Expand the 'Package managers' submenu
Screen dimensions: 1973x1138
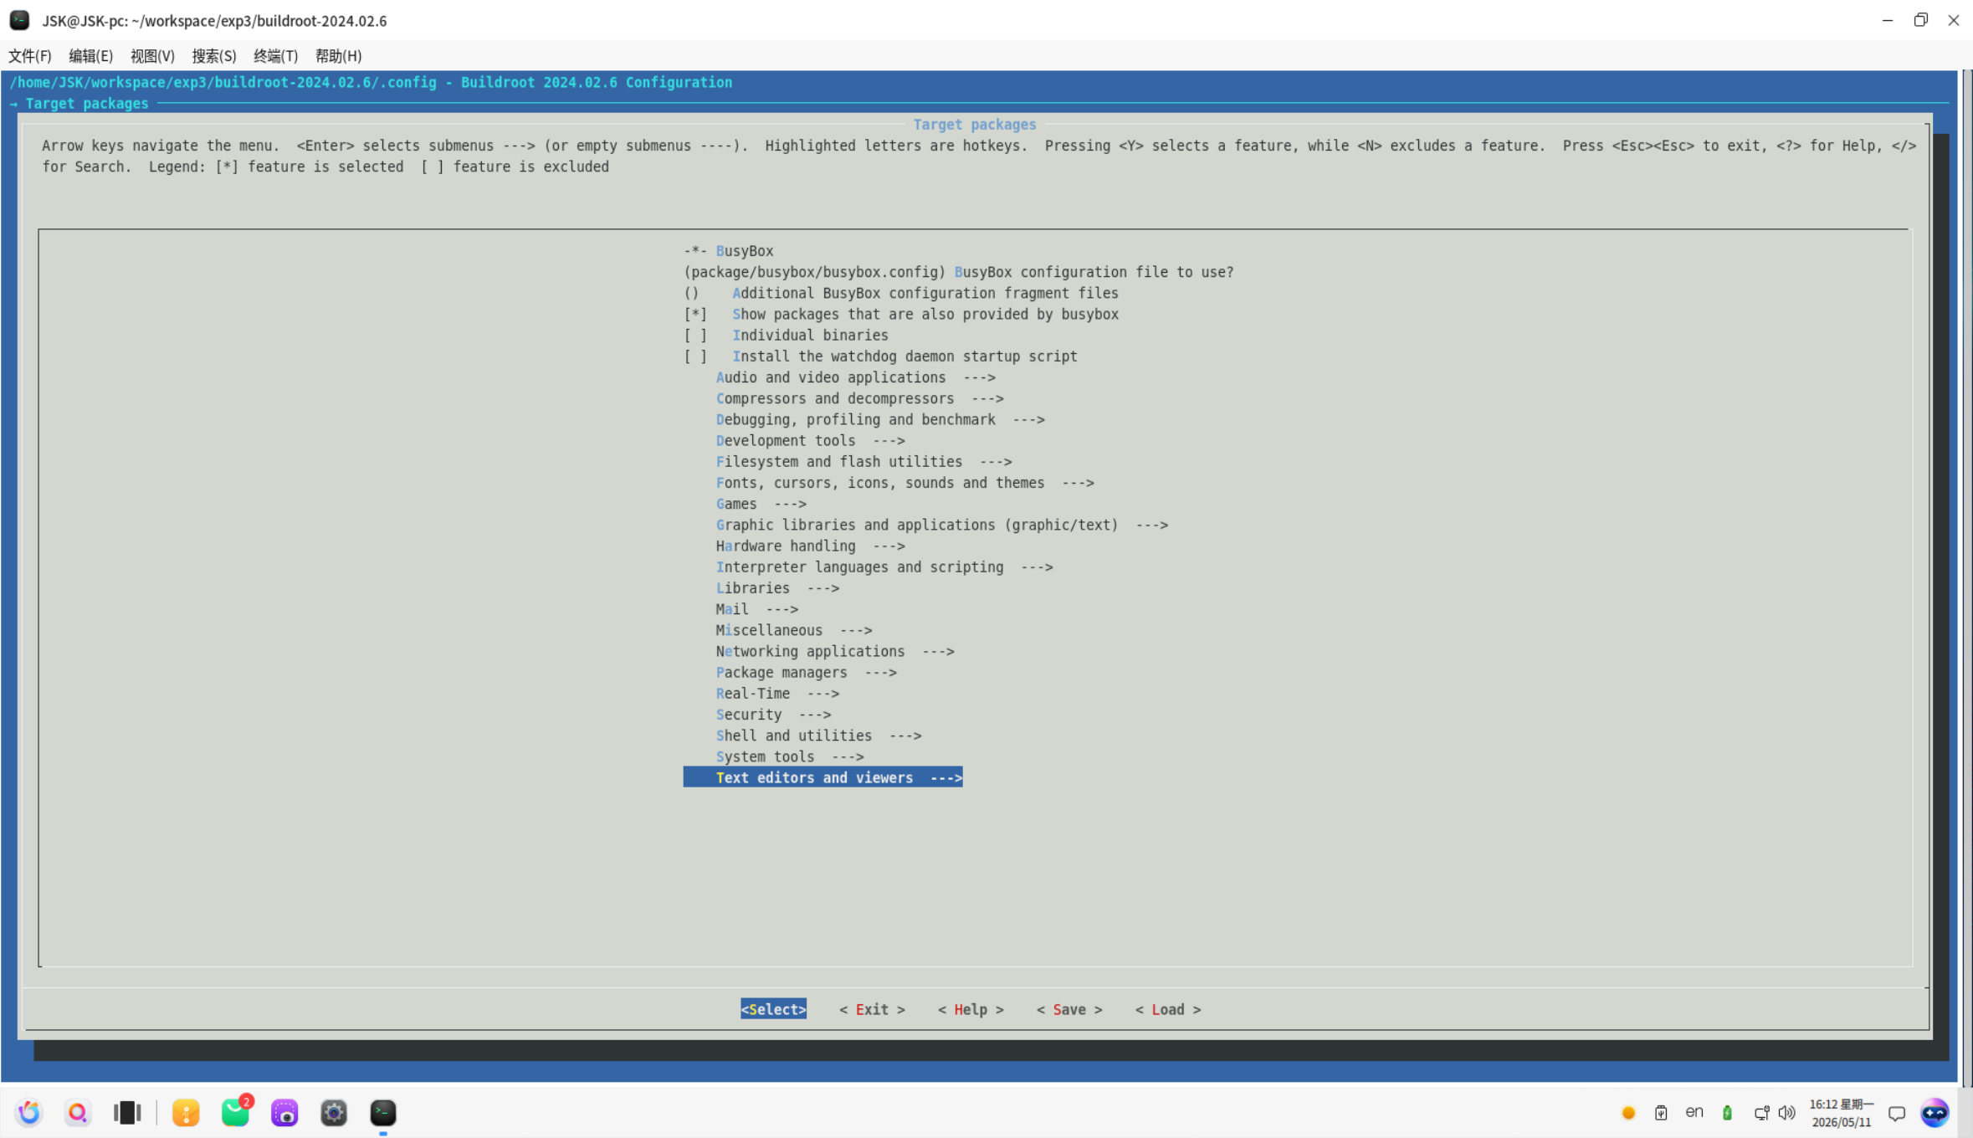[x=807, y=672]
